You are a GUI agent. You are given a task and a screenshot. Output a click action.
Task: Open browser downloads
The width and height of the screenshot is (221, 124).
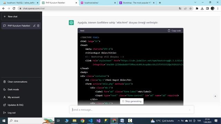202,8
